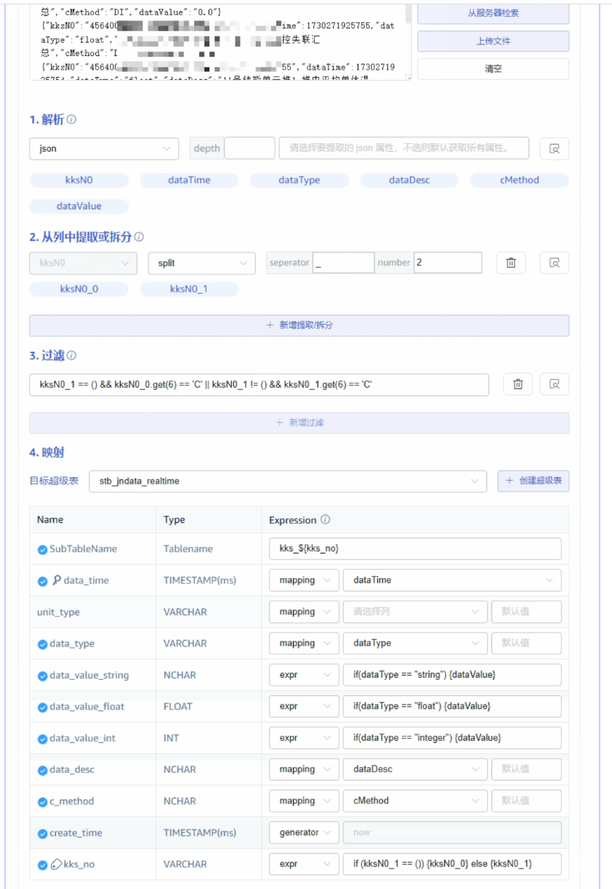Open target supertable stb_jndata_realtime dropdown
Image resolution: width=612 pixels, height=889 pixels.
[288, 481]
